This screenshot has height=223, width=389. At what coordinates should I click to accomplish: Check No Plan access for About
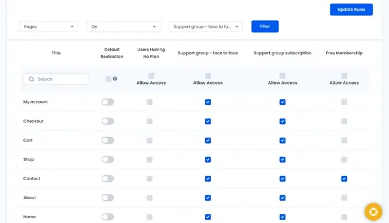(x=150, y=198)
